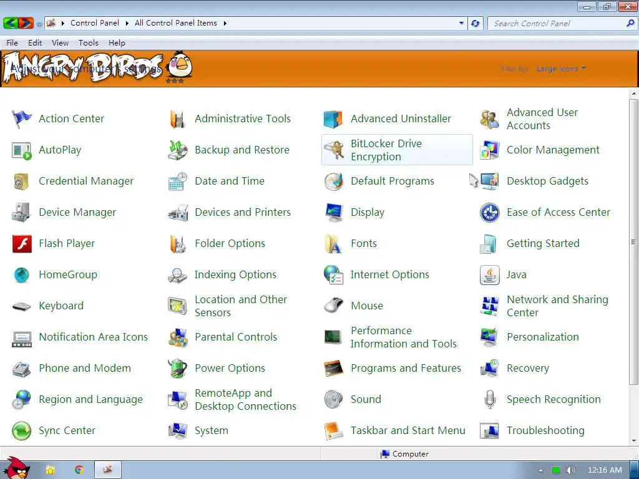
Task: Open the Action Center flag icon
Action: (x=21, y=119)
